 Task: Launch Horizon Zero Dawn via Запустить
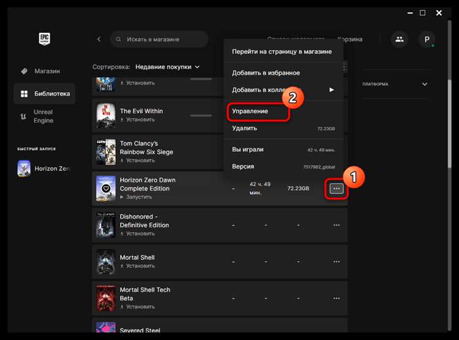pos(136,197)
